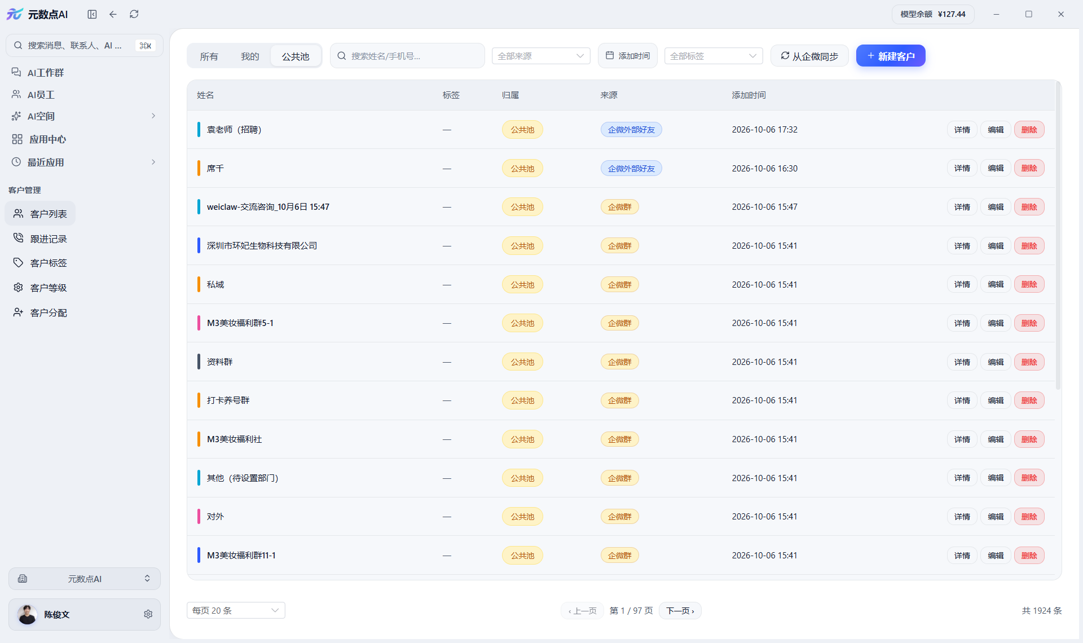Click 公共池 badge on M3美妆福利社 row
The height and width of the screenshot is (643, 1083).
[x=522, y=439]
